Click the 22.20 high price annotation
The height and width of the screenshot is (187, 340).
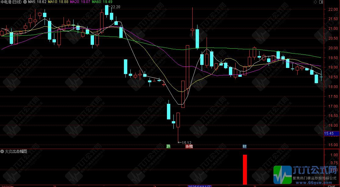(115, 7)
